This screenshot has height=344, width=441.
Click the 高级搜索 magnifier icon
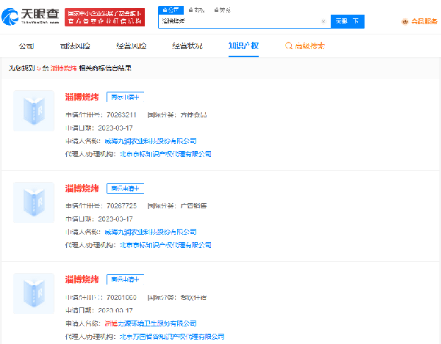(x=289, y=46)
